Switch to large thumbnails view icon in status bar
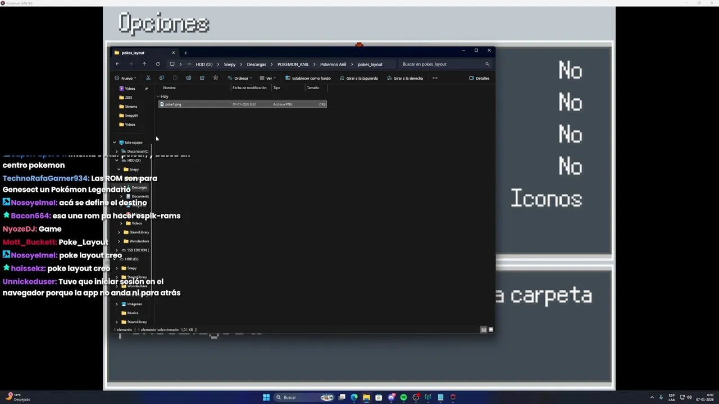The height and width of the screenshot is (404, 719). point(490,330)
